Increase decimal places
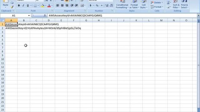 point(107,6)
